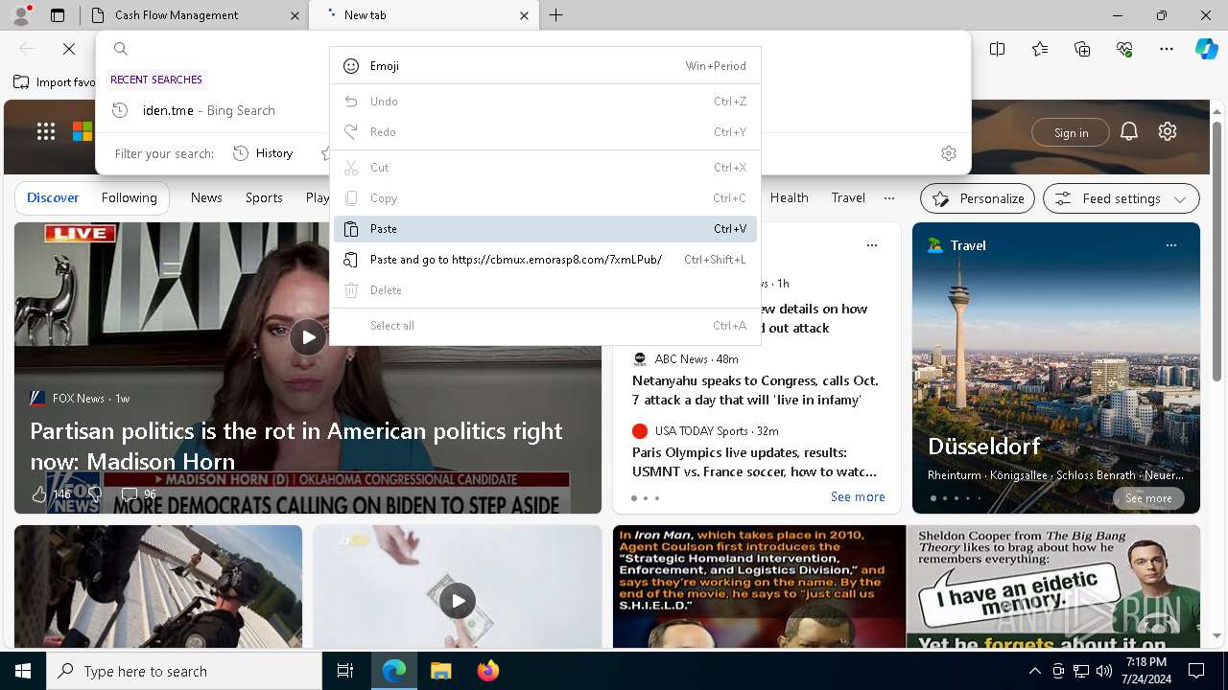Stop loading the page
1228x690 pixels.
[x=69, y=49]
